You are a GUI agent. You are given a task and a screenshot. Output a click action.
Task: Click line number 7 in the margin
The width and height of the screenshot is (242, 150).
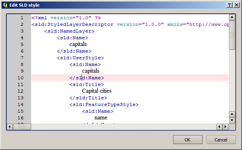pos(22,58)
